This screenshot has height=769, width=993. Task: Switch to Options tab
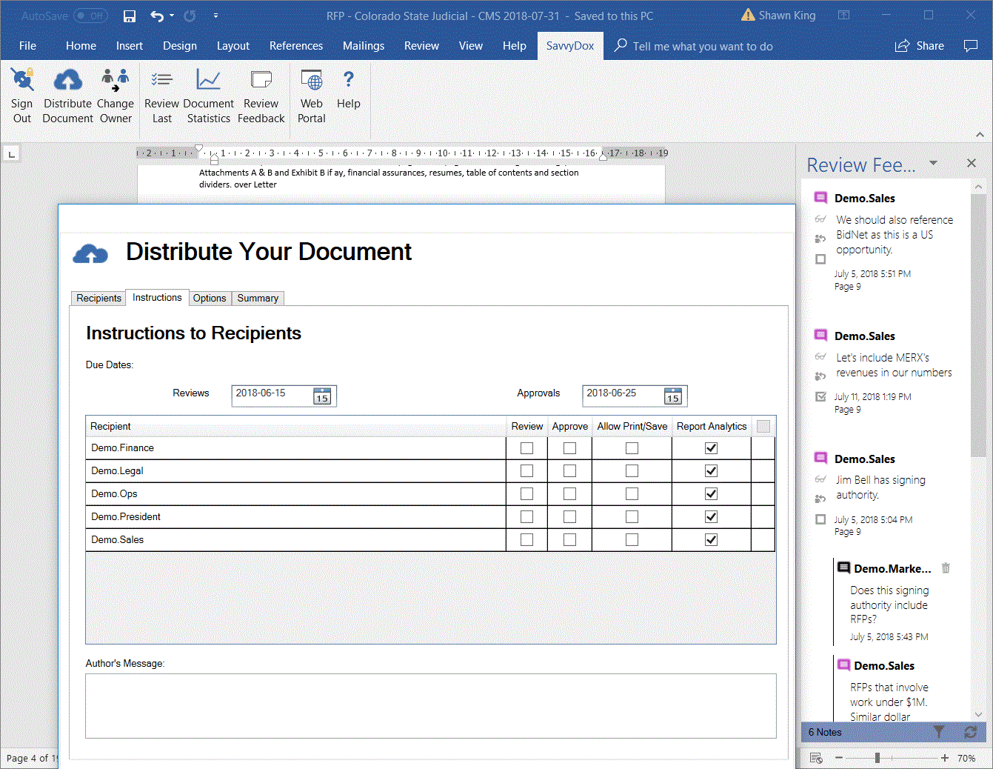pos(210,298)
